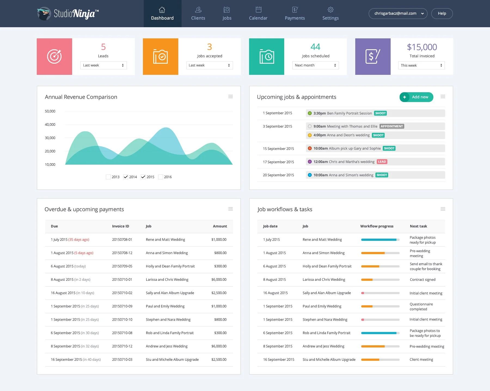Image resolution: width=490 pixels, height=391 pixels.
Task: Open the Leads period dropdown
Action: [x=103, y=65]
